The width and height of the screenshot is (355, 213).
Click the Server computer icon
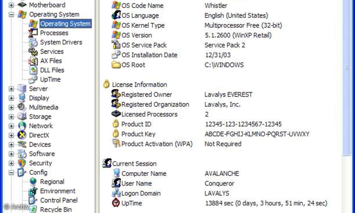click(22, 88)
